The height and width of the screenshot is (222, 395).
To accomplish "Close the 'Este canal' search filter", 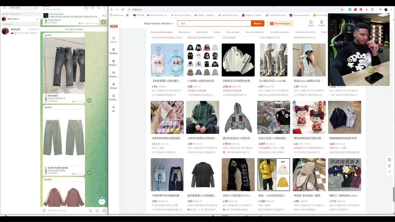I will click(37, 19).
